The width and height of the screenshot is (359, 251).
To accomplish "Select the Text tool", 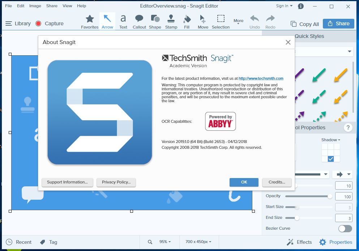I will coord(123,22).
